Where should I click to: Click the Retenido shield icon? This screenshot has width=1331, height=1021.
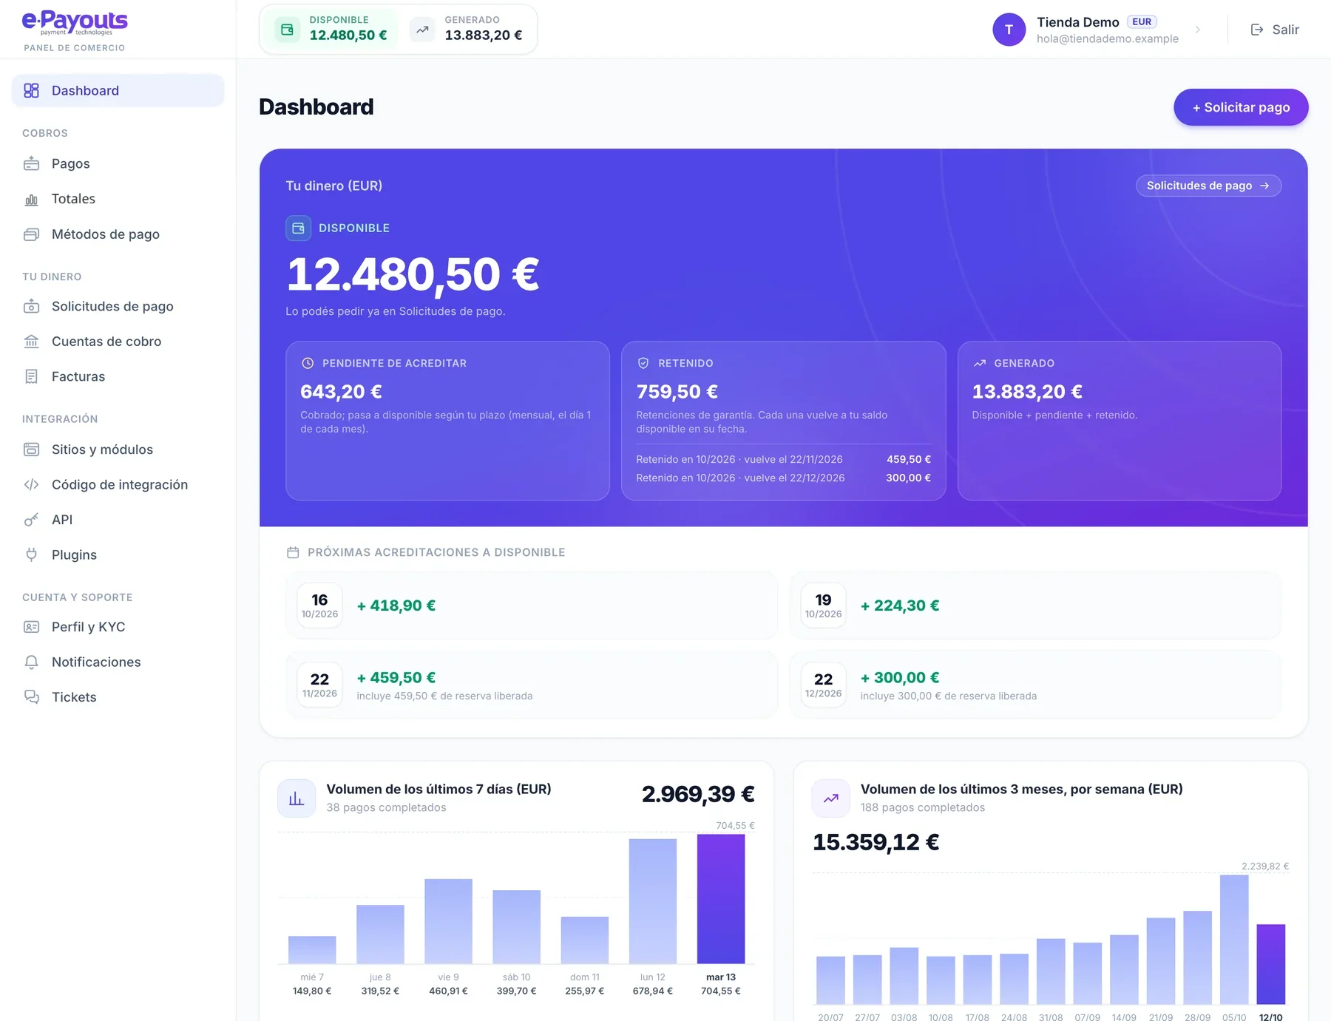643,363
